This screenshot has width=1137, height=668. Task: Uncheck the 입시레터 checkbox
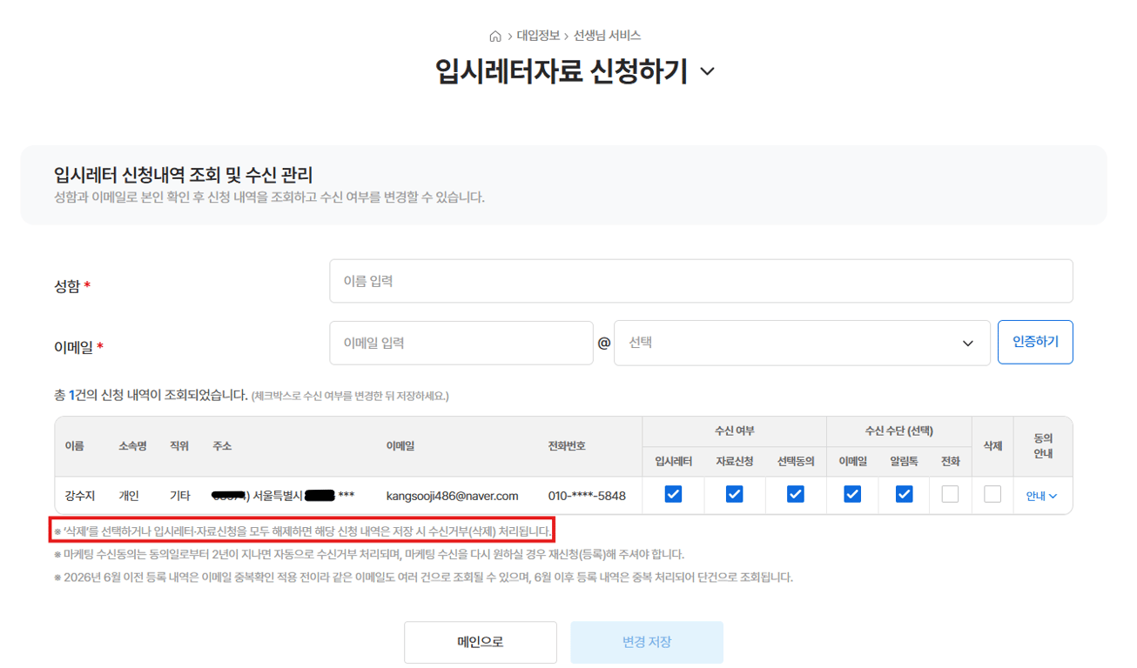[673, 494]
